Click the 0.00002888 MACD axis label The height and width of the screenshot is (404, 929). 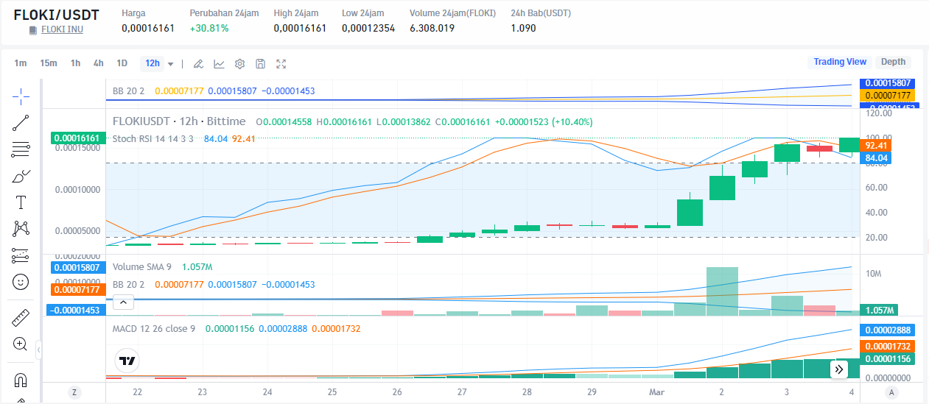point(888,331)
